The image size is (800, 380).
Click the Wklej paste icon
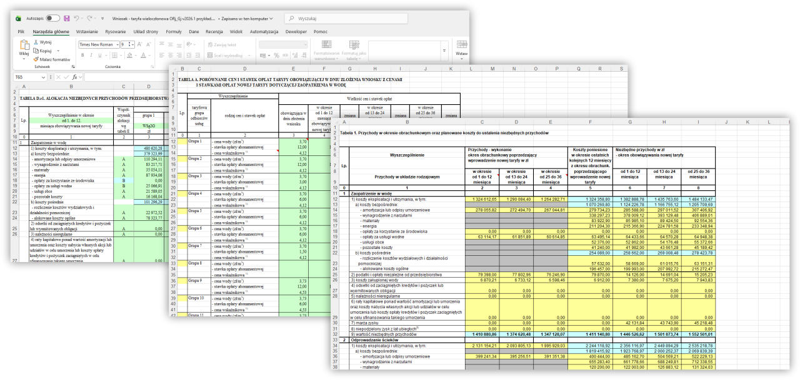point(24,47)
